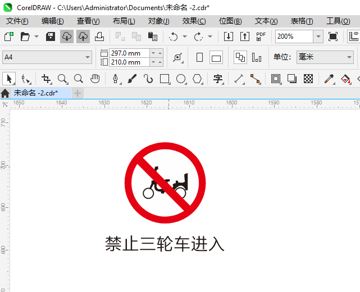Click the 禁止三轮车进入 text object
The image size is (360, 292).
(x=165, y=244)
